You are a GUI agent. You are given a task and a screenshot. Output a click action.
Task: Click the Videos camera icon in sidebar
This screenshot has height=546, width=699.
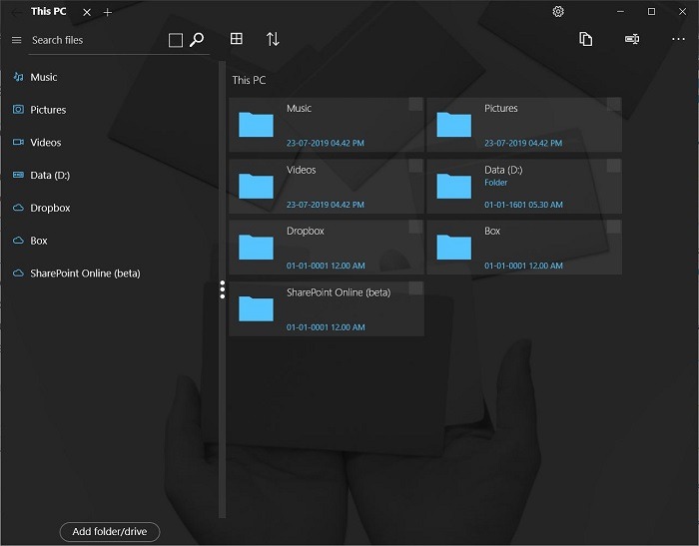(18, 142)
